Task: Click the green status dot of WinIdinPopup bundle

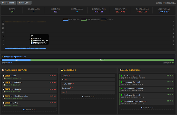Action: coord(122,89)
